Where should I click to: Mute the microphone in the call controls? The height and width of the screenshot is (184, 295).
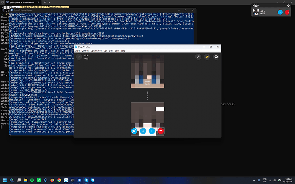tap(143, 131)
